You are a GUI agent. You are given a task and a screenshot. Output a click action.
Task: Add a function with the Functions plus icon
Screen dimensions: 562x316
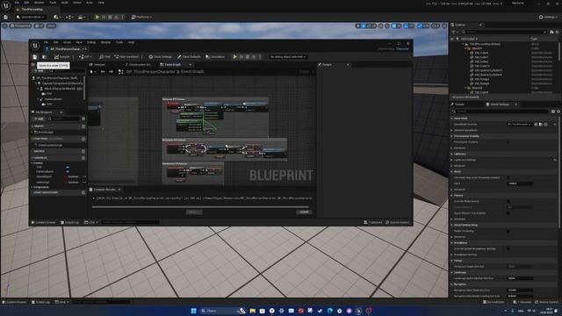[83, 139]
